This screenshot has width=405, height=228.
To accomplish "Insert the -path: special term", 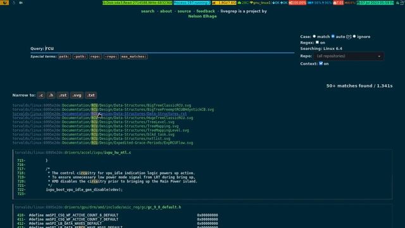I will [x=80, y=56].
